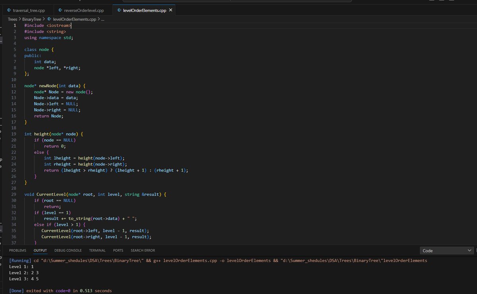Viewport: 477px width, 294px height.
Task: Click the 'return Node;' statement
Action: click(49, 116)
